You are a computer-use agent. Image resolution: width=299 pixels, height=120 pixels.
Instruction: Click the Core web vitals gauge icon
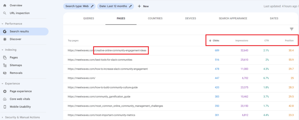tap(5, 99)
